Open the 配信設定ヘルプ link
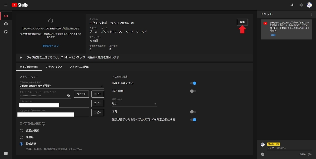This screenshot has height=159, width=316. tap(51, 46)
